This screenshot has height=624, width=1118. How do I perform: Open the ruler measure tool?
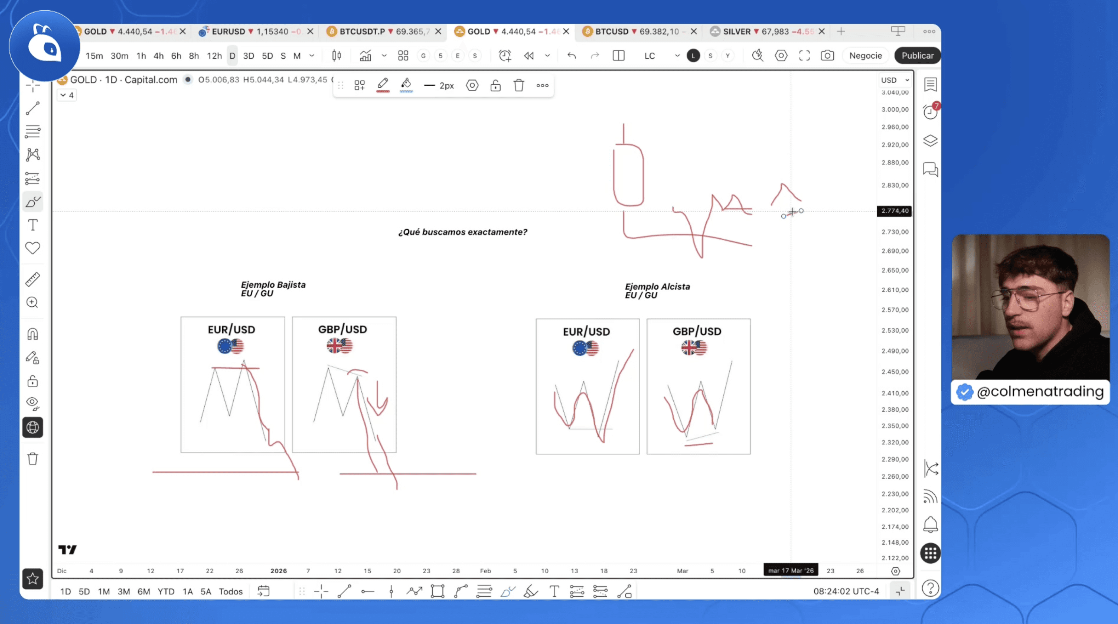pyautogui.click(x=32, y=279)
